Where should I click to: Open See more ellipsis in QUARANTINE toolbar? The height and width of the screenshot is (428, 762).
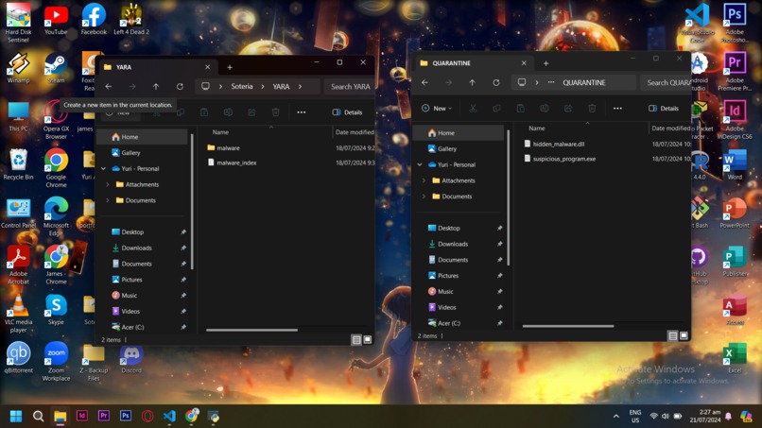(617, 109)
